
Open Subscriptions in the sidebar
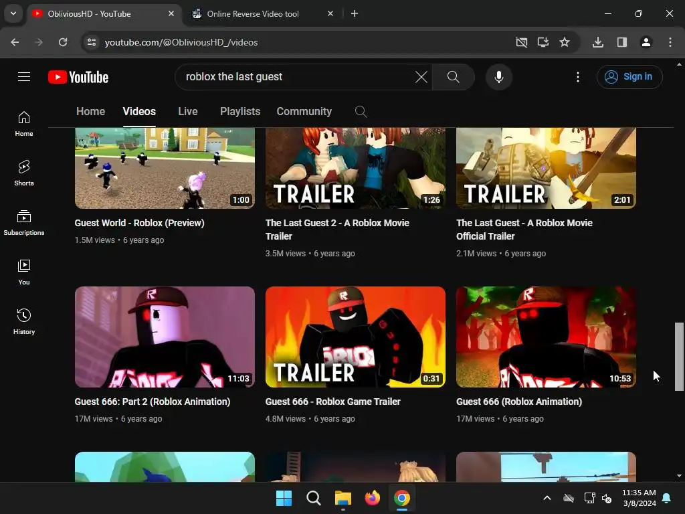pyautogui.click(x=24, y=223)
